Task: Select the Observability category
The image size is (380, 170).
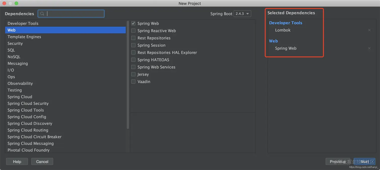Action: tap(65, 83)
